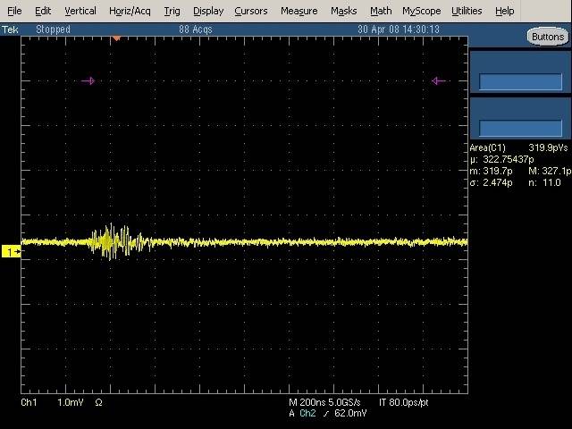This screenshot has width=572, height=429.
Task: Open the Cursors menu
Action: coord(251,11)
